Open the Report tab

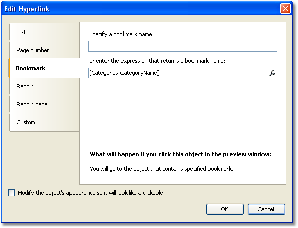click(x=44, y=86)
